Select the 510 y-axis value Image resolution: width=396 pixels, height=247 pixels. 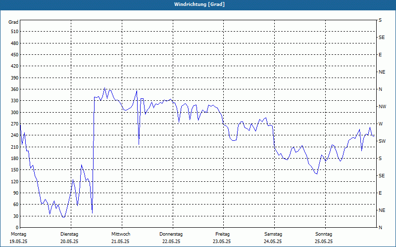tap(15, 32)
